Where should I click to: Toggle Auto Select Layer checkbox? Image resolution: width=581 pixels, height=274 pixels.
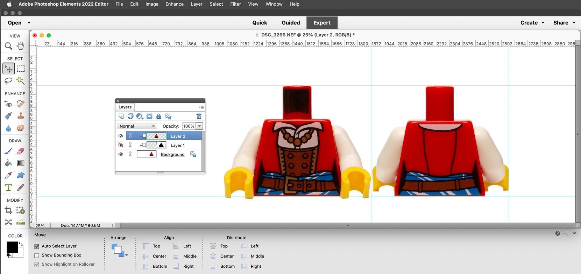pos(37,246)
